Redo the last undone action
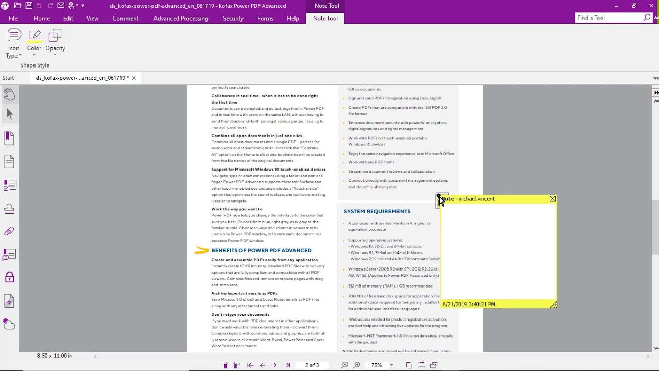This screenshot has width=659, height=371. [50, 6]
